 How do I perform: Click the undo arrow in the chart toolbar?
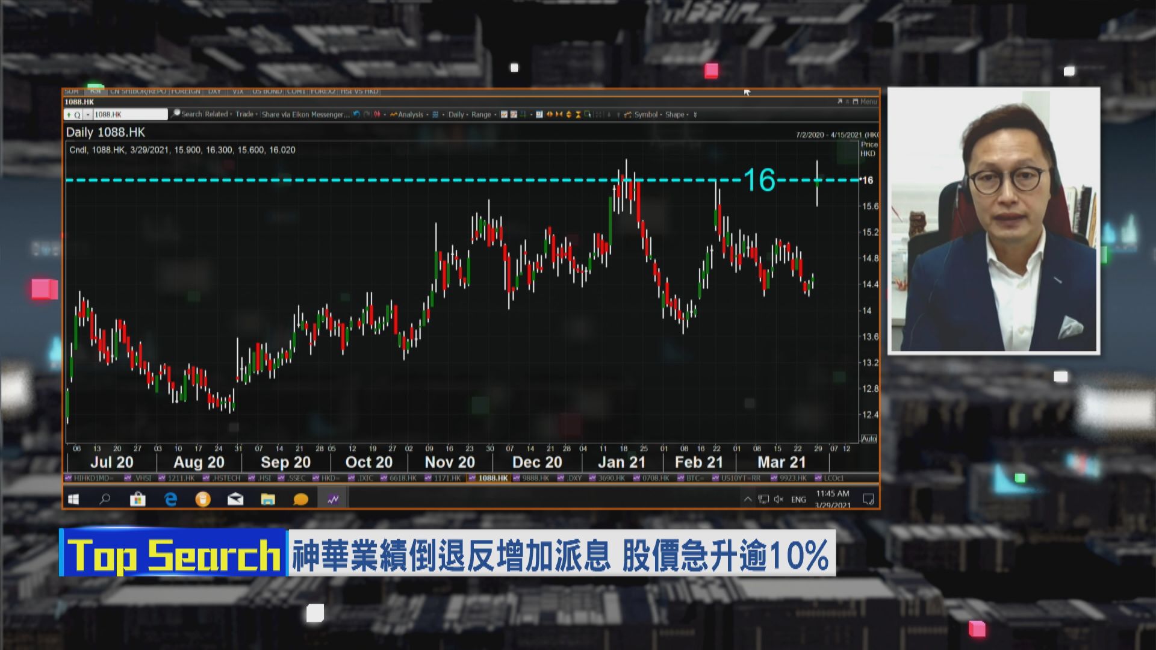(356, 114)
